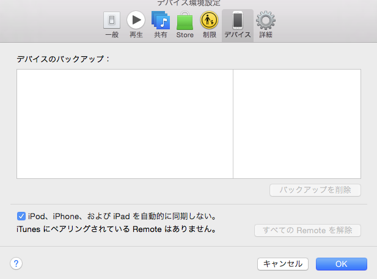377x279 pixels.
Task: Click the すべての Remote を解除 button
Action: (x=307, y=230)
